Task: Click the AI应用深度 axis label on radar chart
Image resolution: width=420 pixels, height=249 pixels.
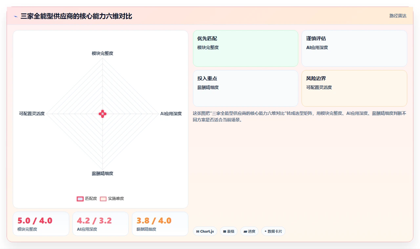Action: coord(171,114)
